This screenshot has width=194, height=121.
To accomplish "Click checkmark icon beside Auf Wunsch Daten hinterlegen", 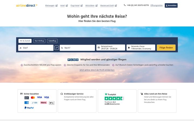I will click(113, 65).
